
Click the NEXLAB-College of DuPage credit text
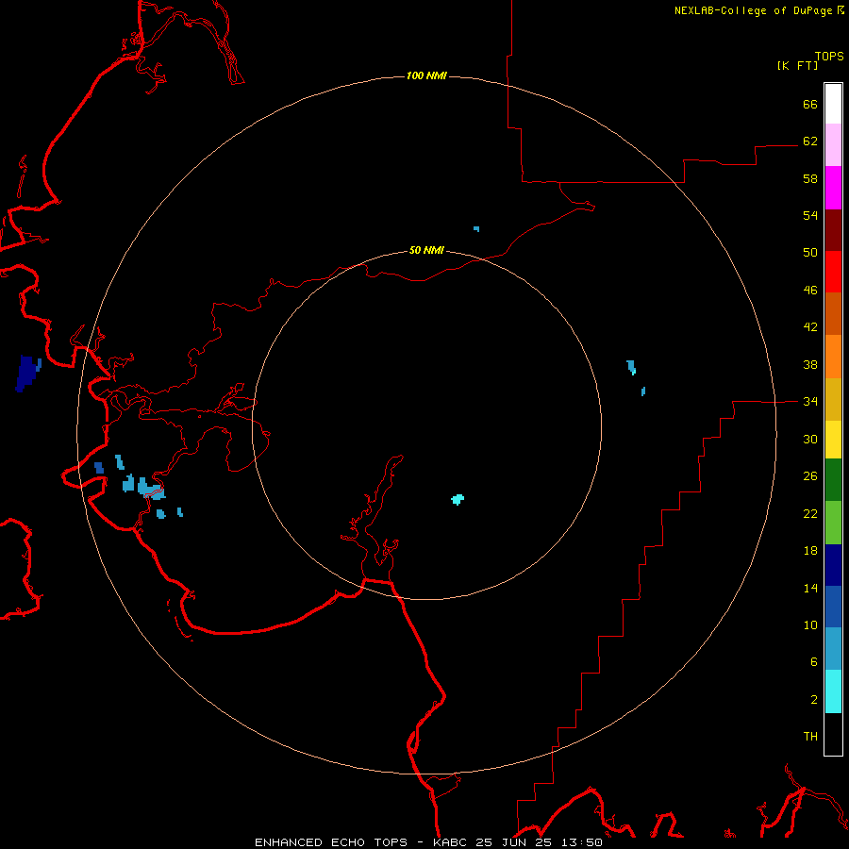click(x=759, y=10)
